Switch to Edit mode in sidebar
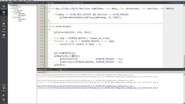This screenshot has width=185, height=104. (x=4, y=13)
